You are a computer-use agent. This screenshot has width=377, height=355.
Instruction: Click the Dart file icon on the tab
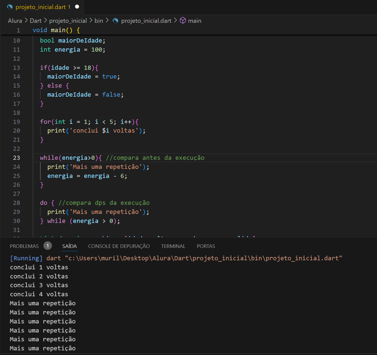click(10, 7)
